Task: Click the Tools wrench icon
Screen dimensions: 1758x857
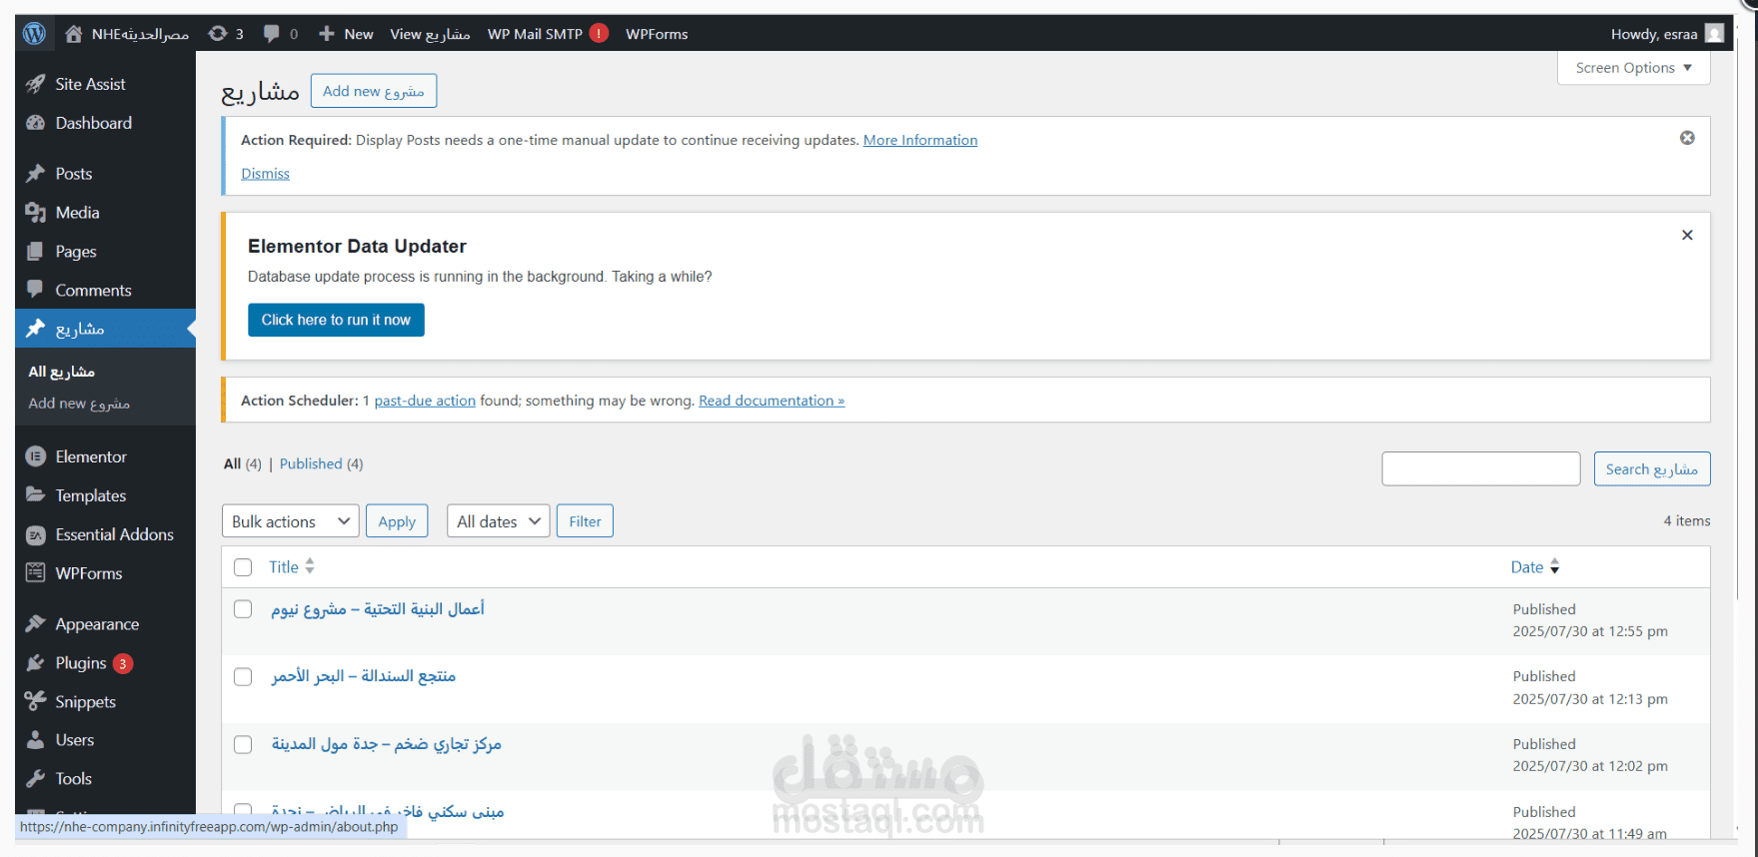Action: tap(36, 779)
